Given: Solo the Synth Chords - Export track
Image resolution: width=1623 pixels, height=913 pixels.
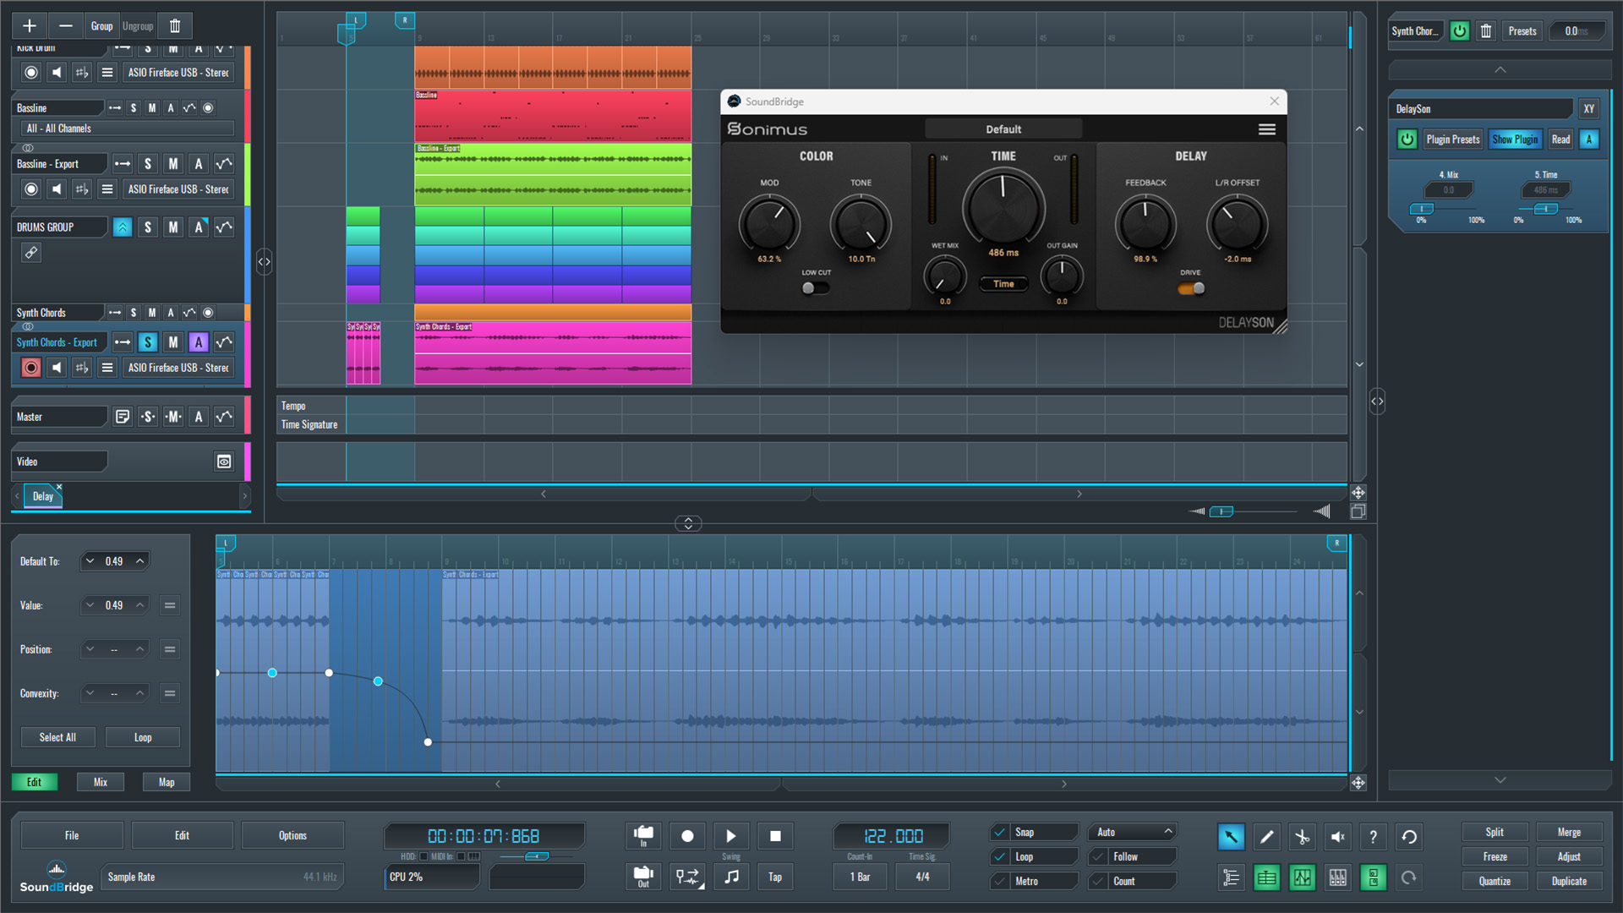Looking at the screenshot, I should (x=148, y=342).
